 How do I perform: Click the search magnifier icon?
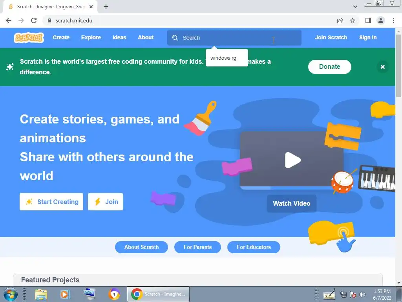click(x=175, y=38)
